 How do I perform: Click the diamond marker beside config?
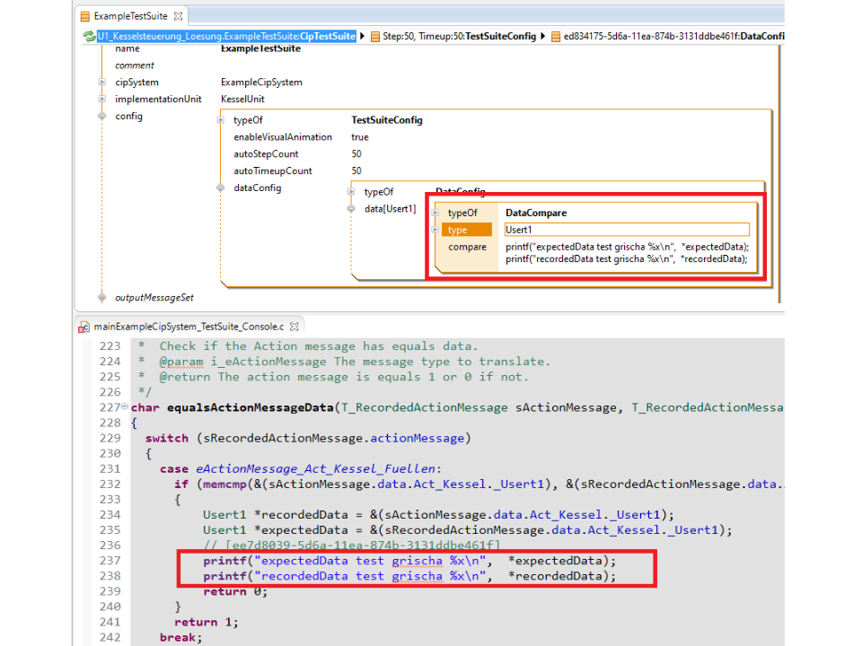102,116
